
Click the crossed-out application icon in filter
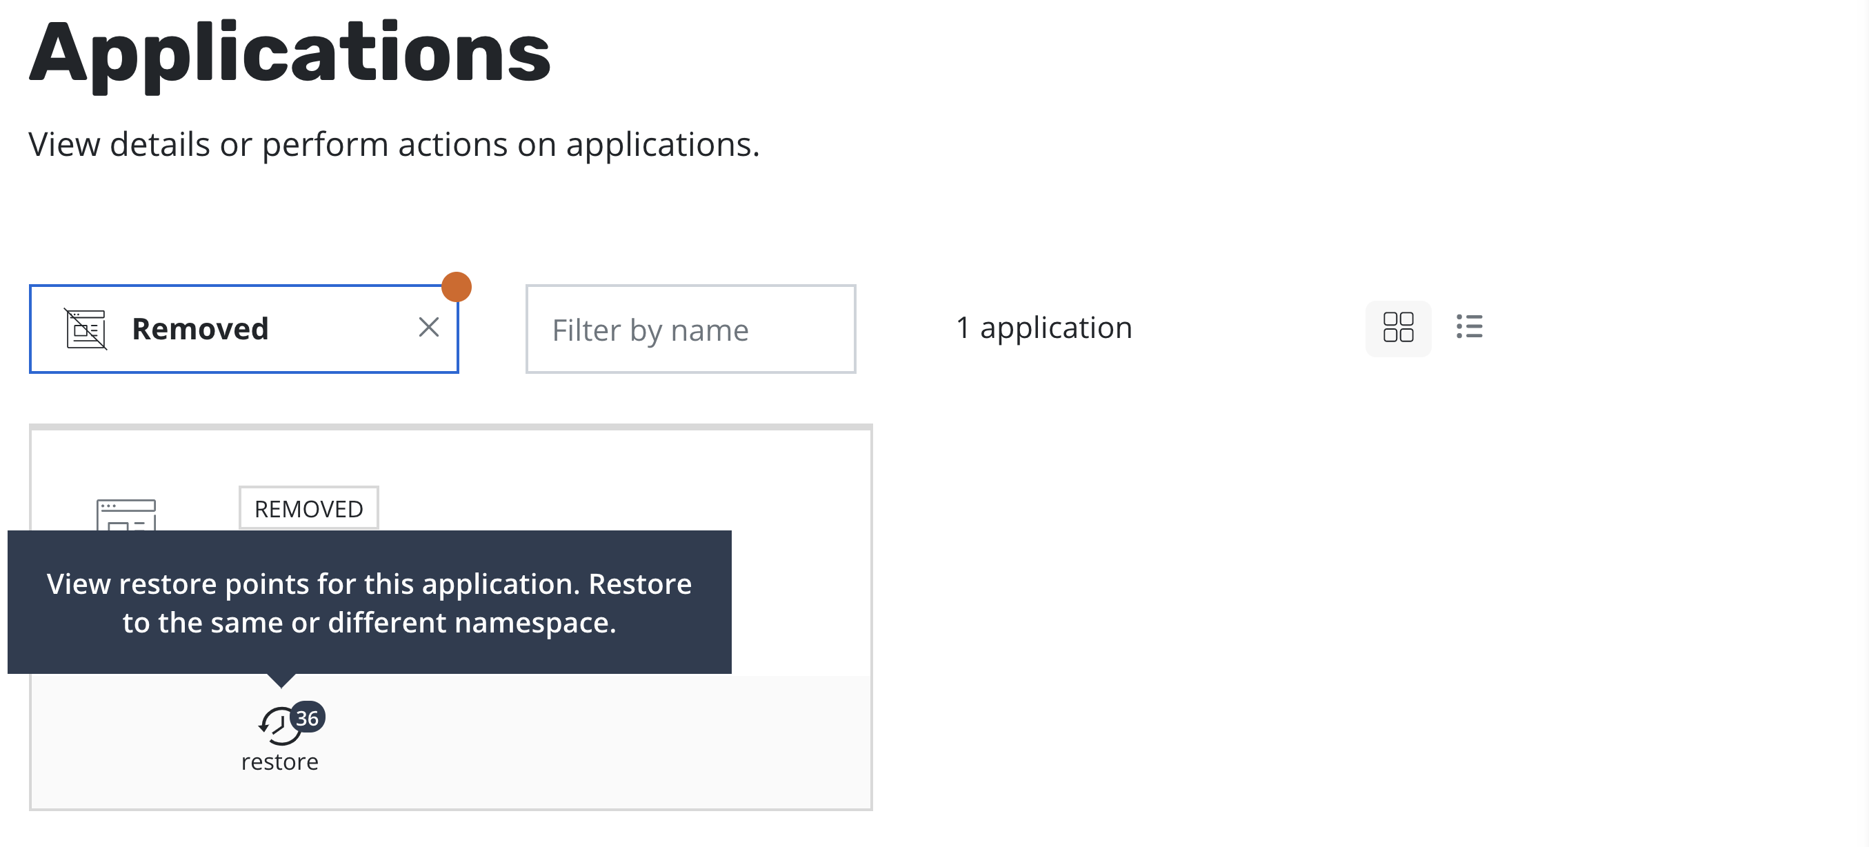tap(86, 329)
